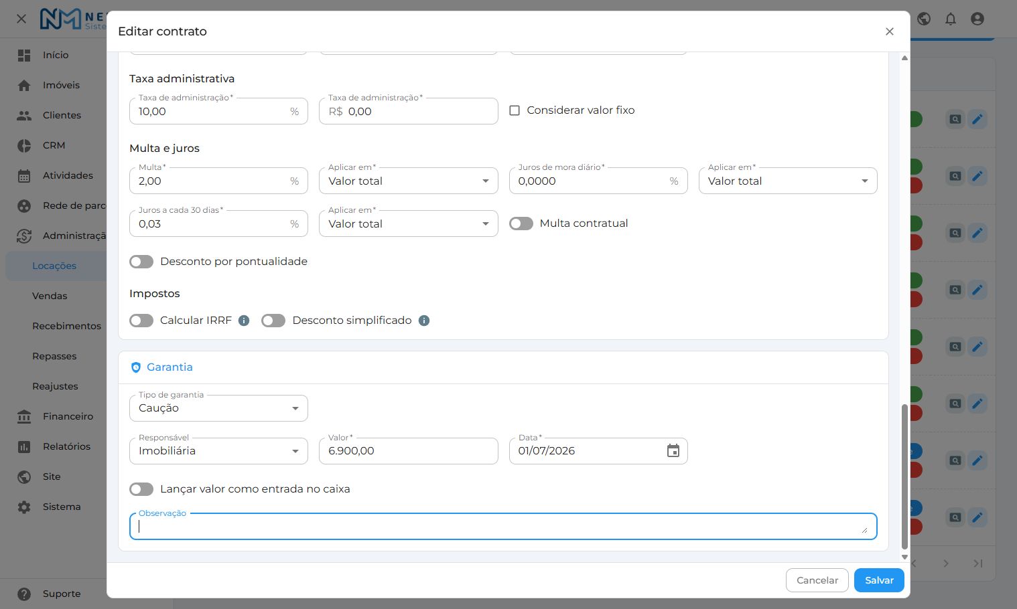The width and height of the screenshot is (1017, 609).
Task: Open the Responsável dropdown showing Imobiliária
Action: [218, 451]
